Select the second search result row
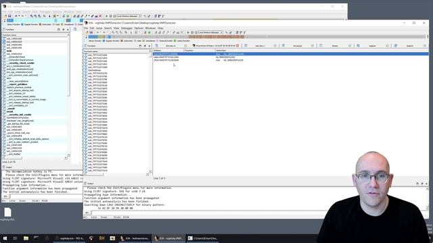This screenshot has height=243, width=433. (x=290, y=57)
